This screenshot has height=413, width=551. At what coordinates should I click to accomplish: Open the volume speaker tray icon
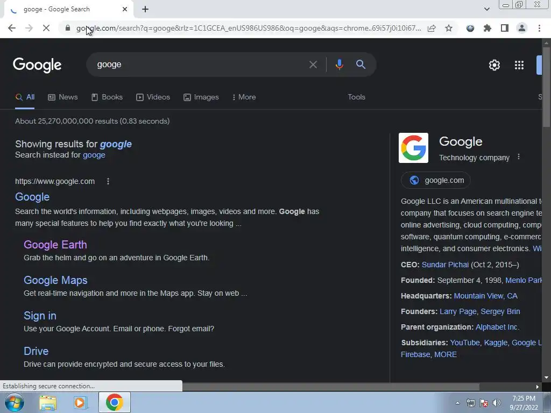pyautogui.click(x=496, y=403)
